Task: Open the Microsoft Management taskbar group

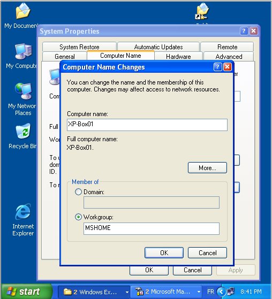Action: tap(166, 292)
